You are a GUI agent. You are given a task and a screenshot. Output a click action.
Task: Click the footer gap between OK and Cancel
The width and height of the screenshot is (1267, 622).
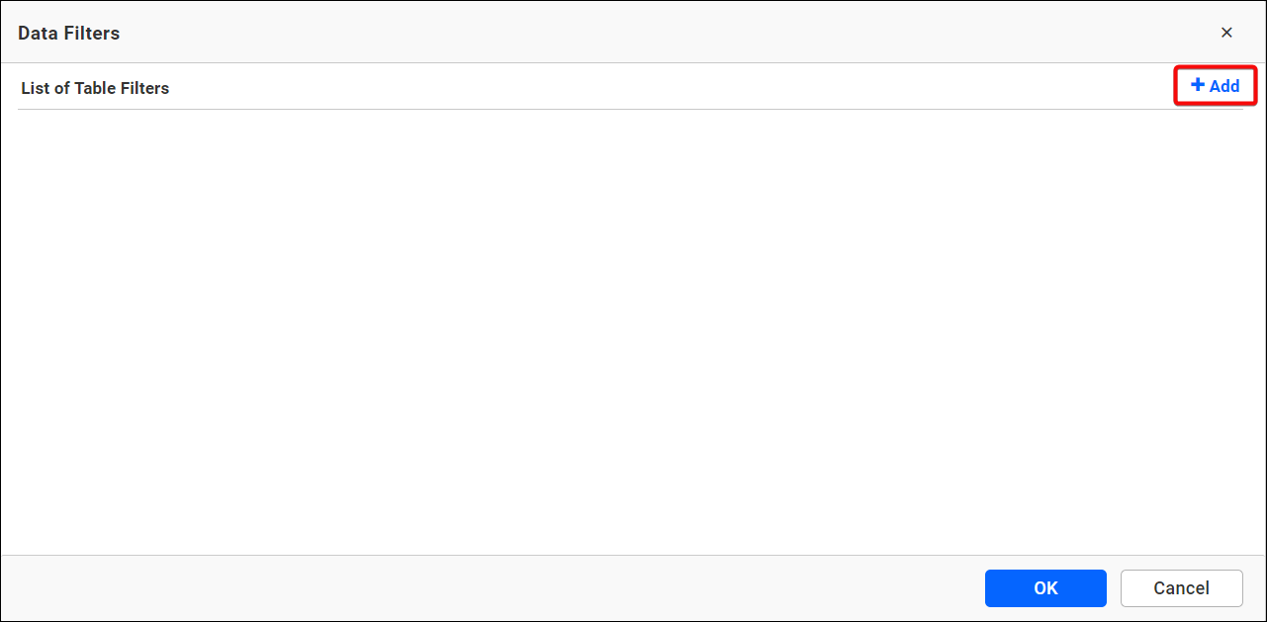[1114, 588]
